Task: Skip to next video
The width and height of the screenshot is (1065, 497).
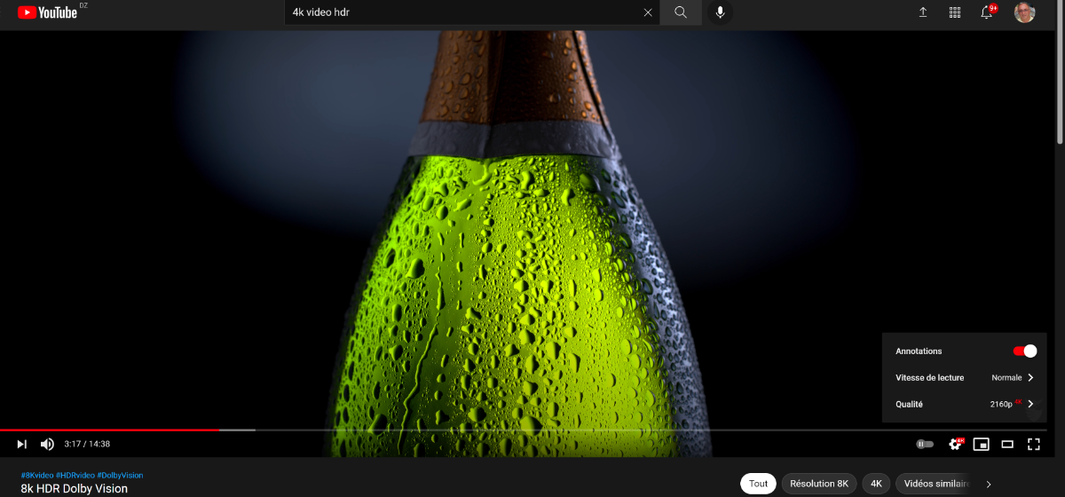Action: [21, 444]
